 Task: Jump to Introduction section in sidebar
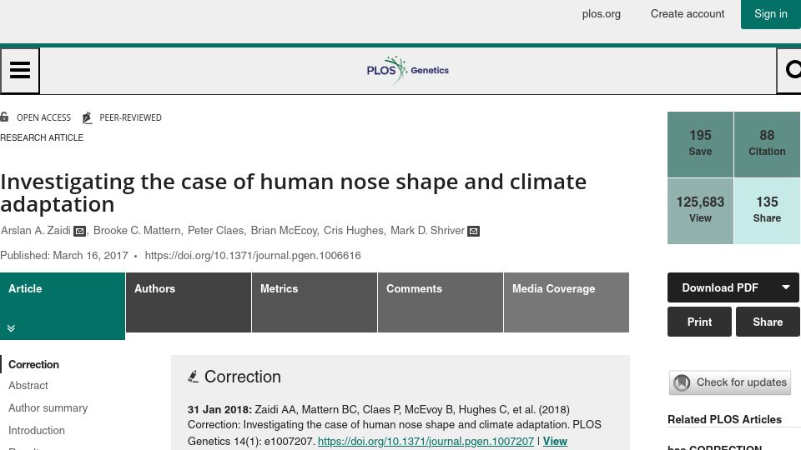37,431
